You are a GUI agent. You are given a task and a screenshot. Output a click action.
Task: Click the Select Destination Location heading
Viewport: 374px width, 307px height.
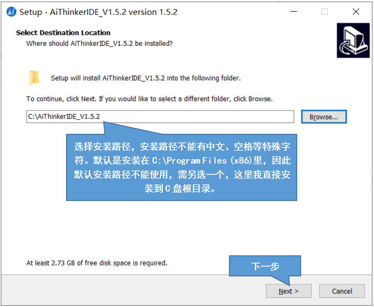[63, 33]
